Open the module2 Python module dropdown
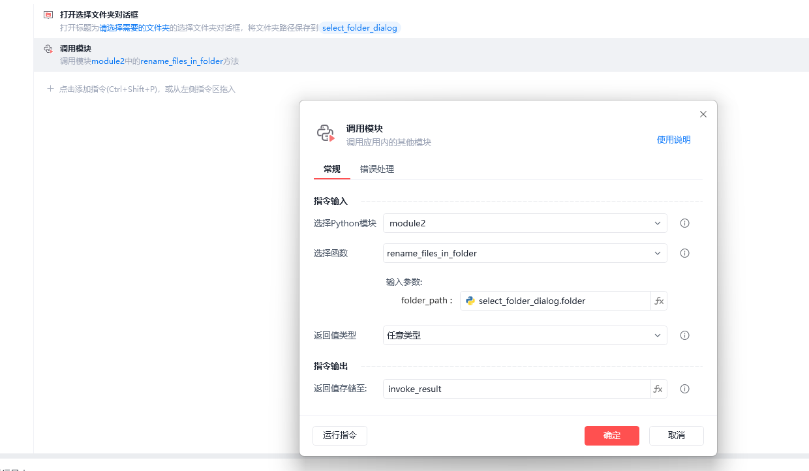Screen dimensions: 809x471 (525, 223)
